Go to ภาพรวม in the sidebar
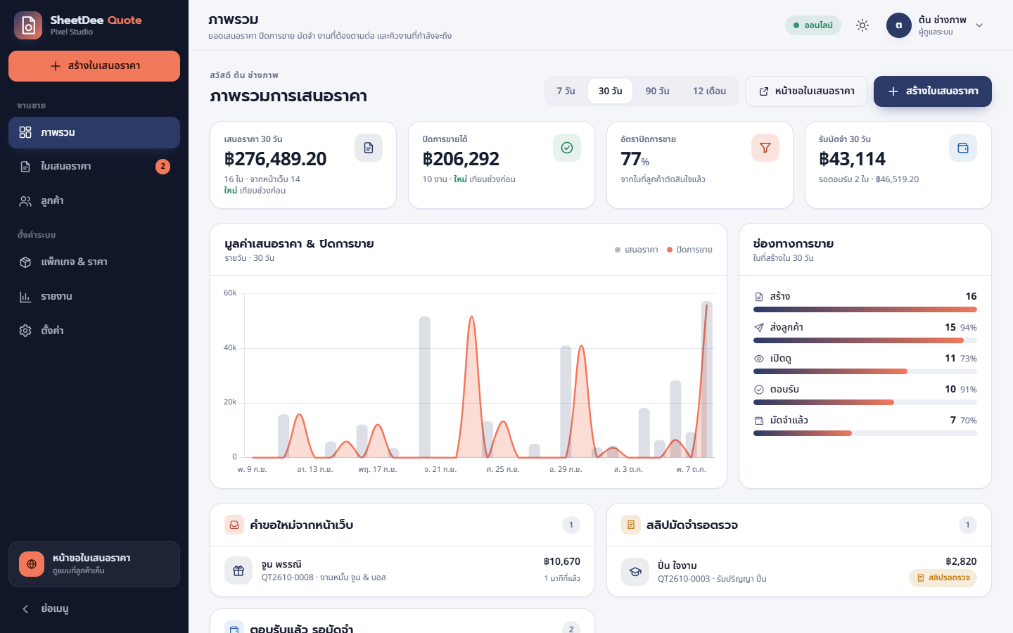 click(94, 133)
